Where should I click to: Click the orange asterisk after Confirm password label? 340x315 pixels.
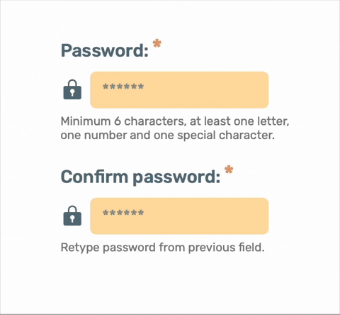[x=229, y=170]
